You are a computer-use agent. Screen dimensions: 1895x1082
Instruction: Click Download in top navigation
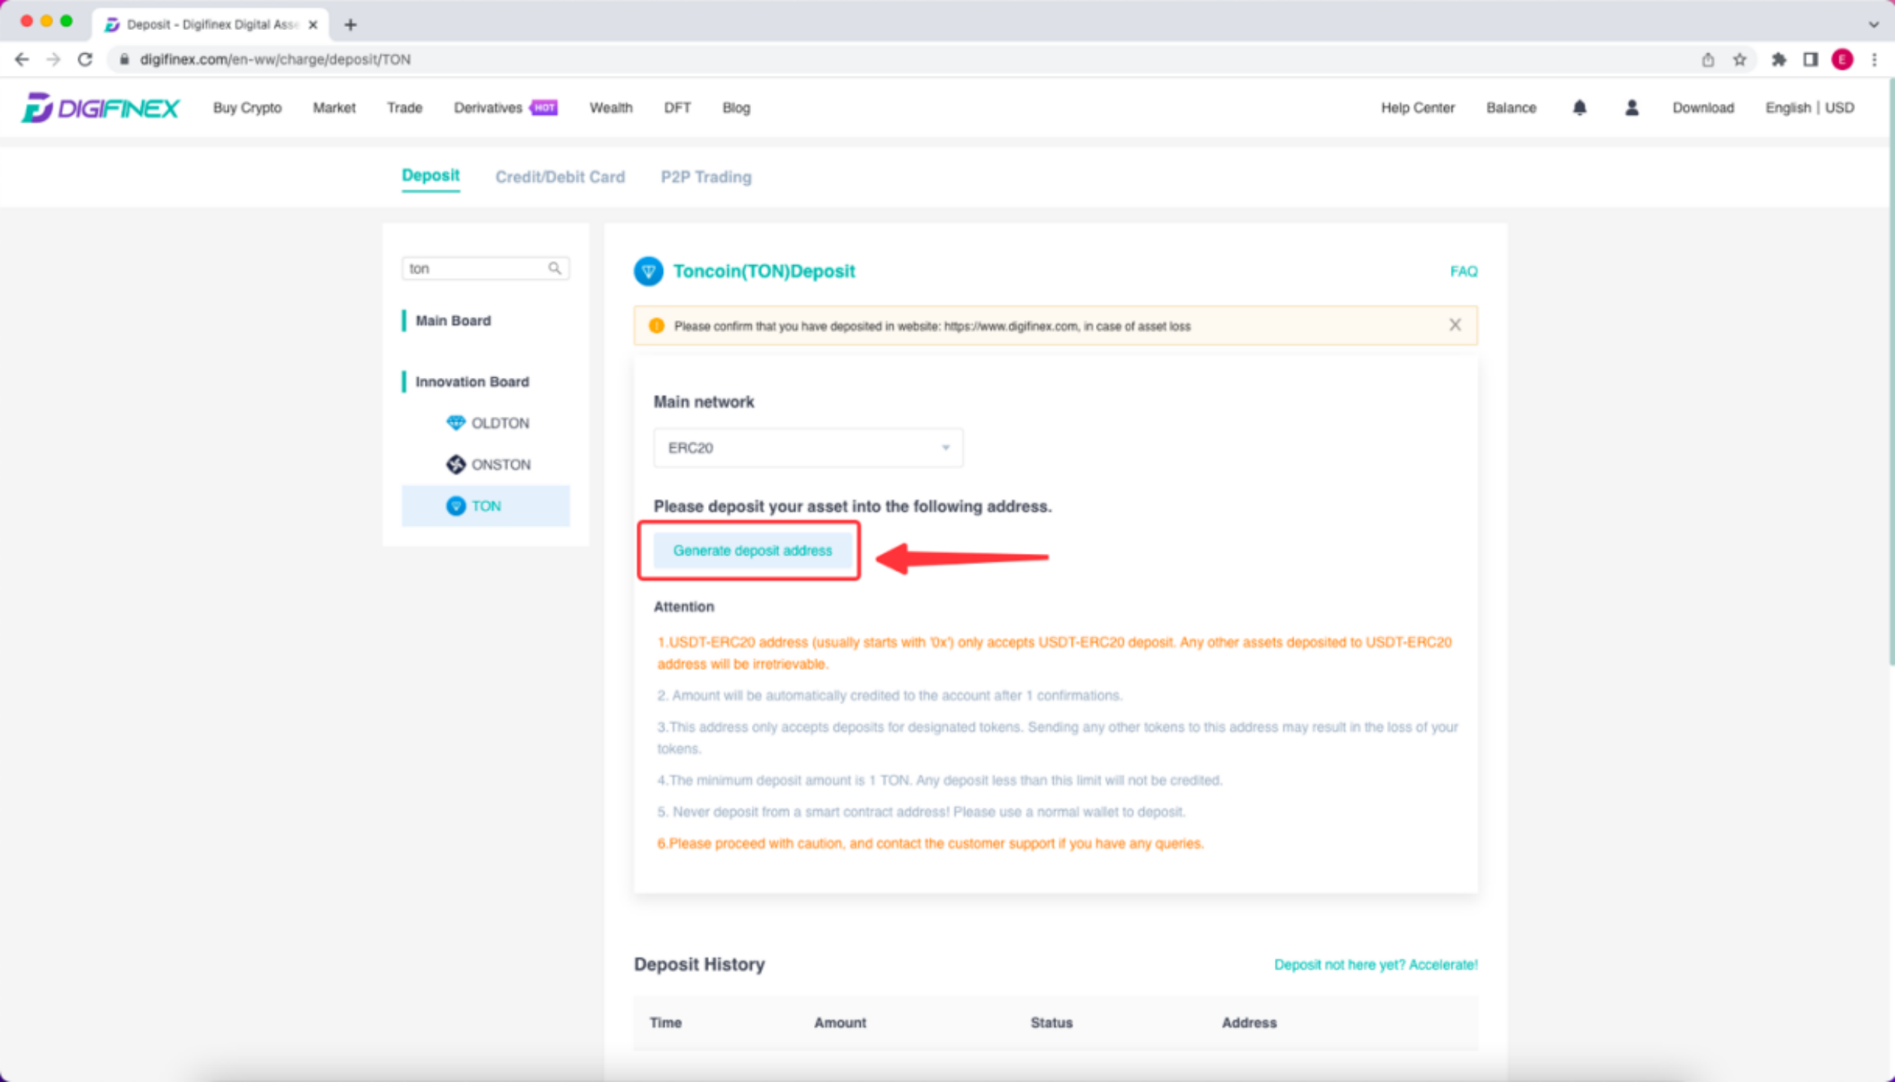pyautogui.click(x=1703, y=108)
